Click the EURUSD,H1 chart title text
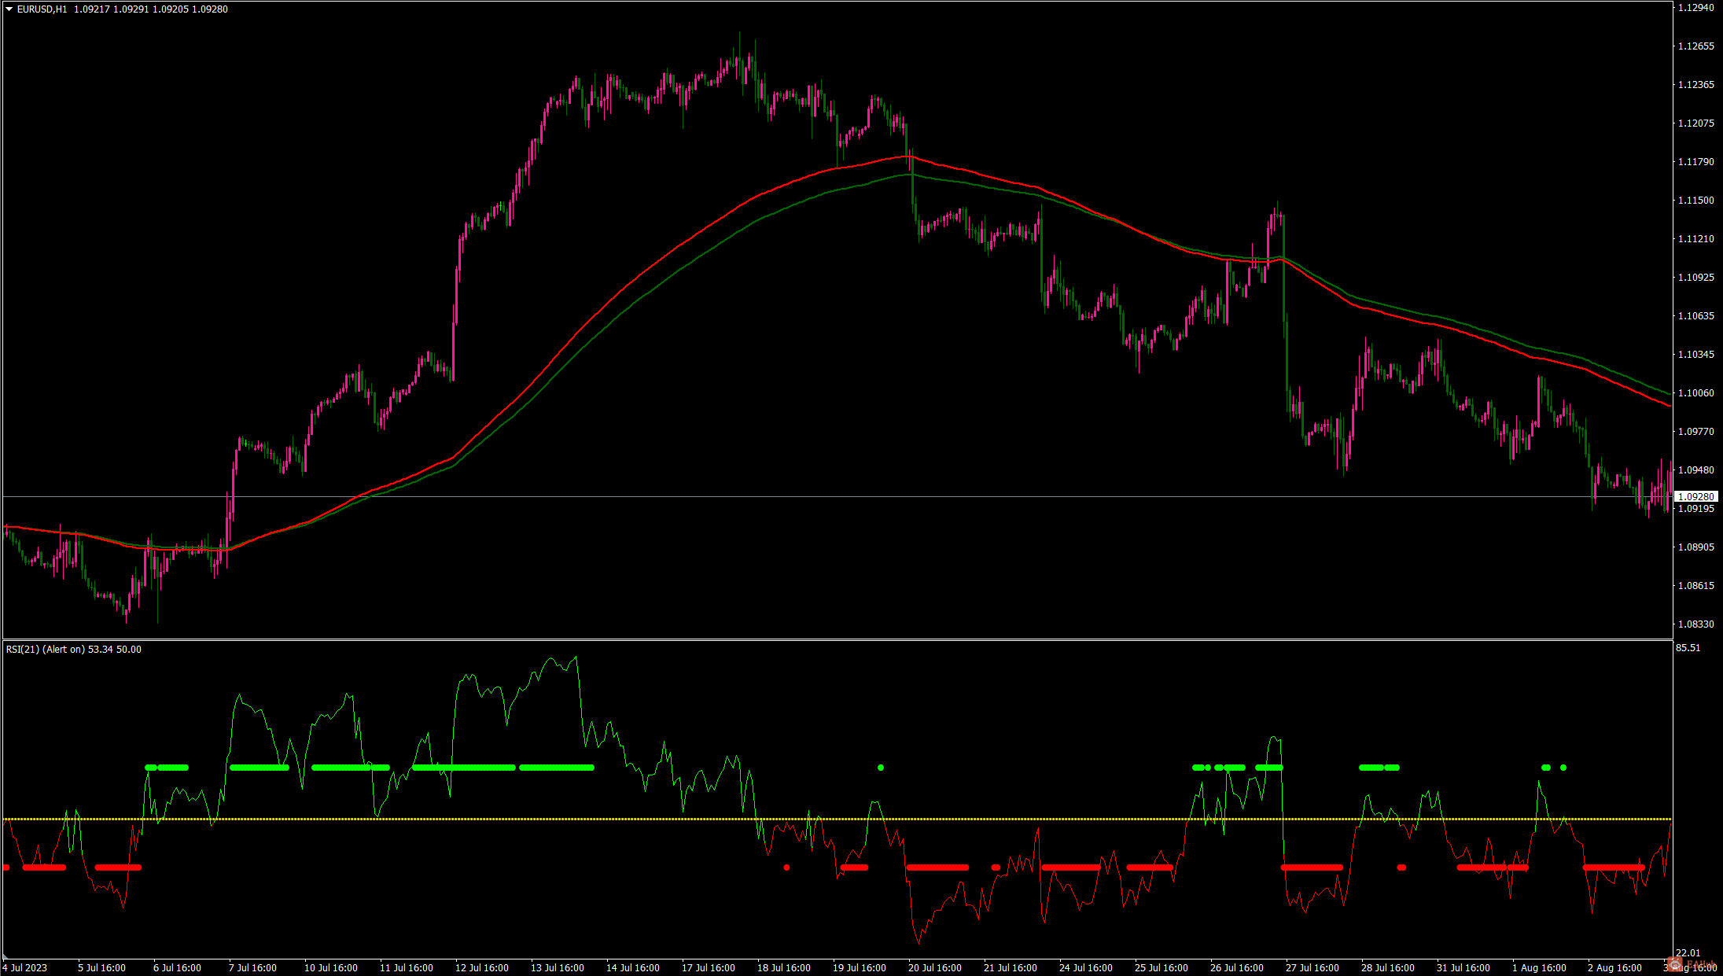This screenshot has height=976, width=1723. coord(42,9)
